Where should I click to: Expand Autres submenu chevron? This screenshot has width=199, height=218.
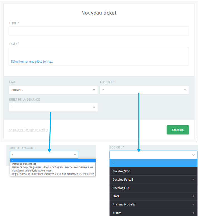coord(193,213)
